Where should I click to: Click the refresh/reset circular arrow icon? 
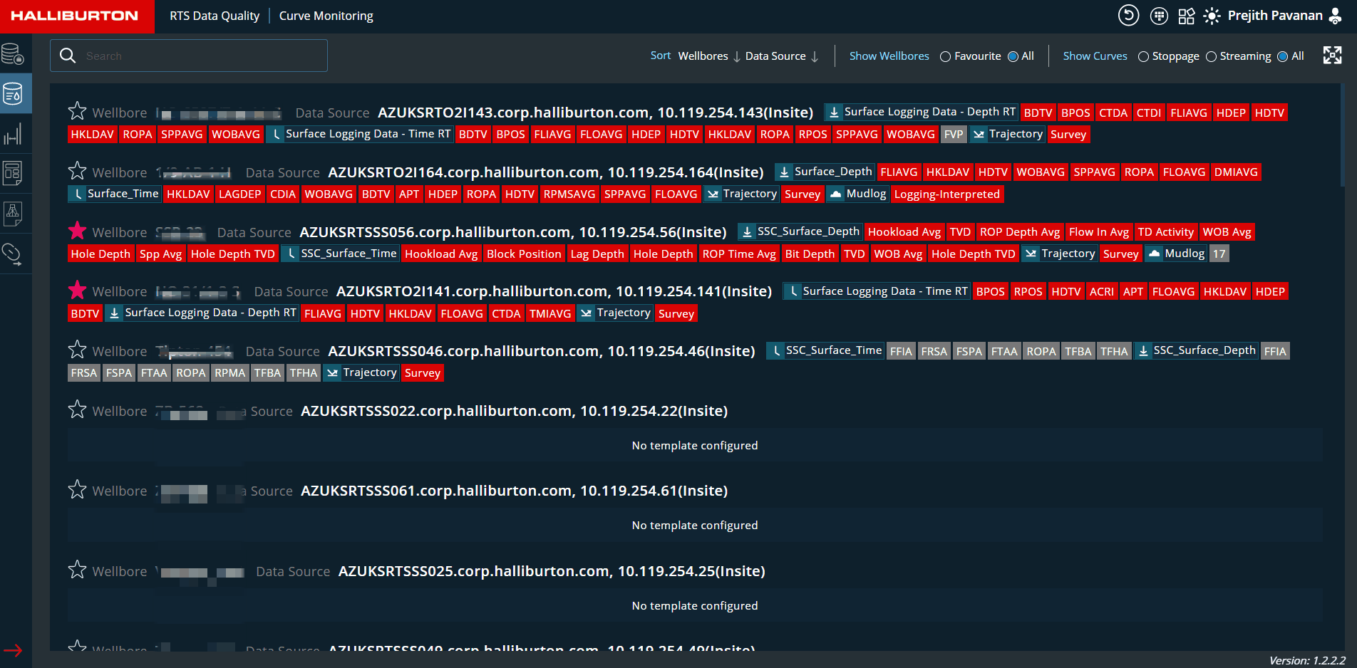(x=1128, y=16)
